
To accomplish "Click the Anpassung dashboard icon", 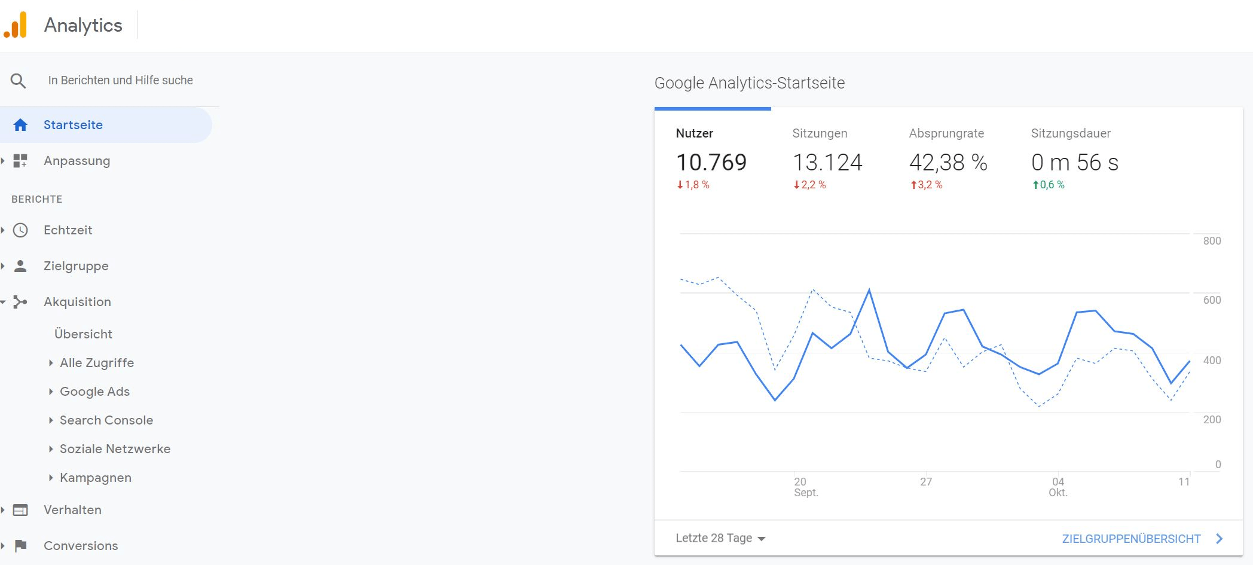I will (x=20, y=161).
